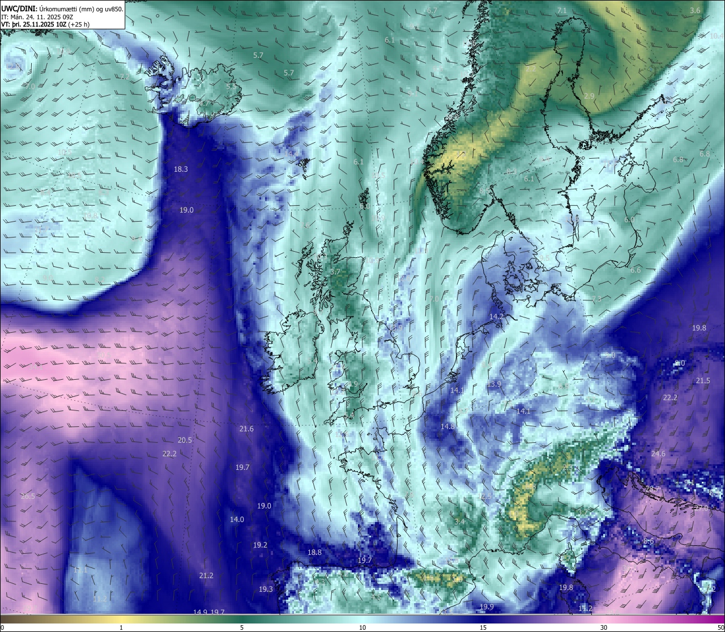Click the map value 14.0
The width and height of the screenshot is (725, 632).
coord(237,519)
